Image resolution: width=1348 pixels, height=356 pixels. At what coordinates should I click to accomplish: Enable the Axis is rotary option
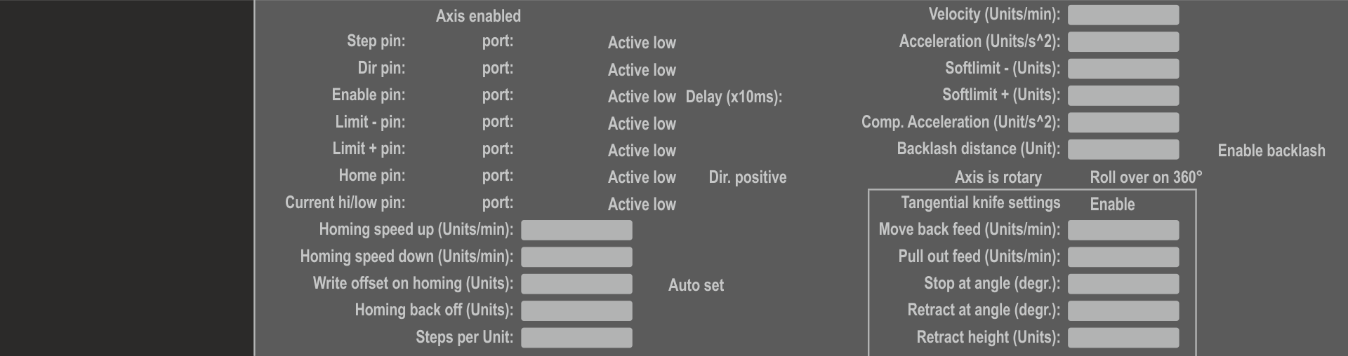998,177
